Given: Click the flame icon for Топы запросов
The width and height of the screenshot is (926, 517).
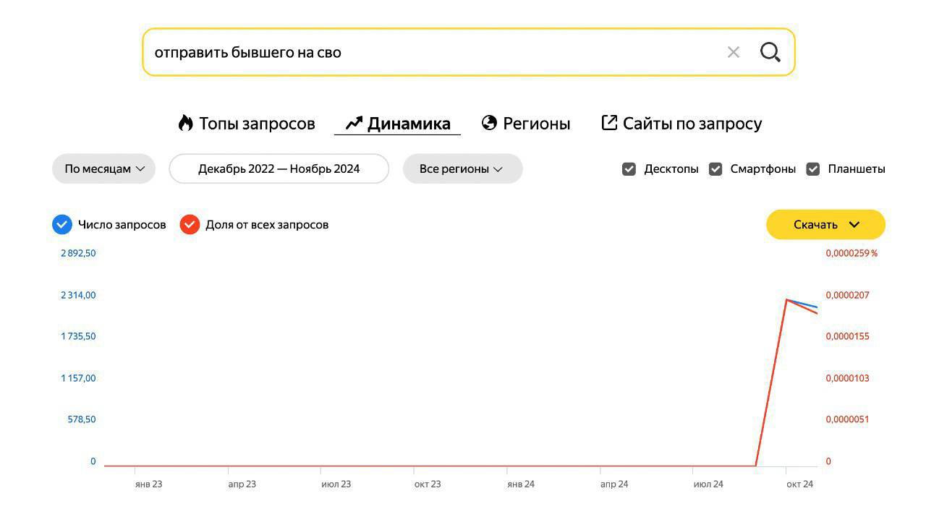Looking at the screenshot, I should click(x=185, y=123).
